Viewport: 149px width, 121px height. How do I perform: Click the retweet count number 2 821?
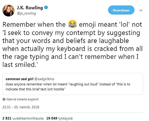[x=7, y=118]
